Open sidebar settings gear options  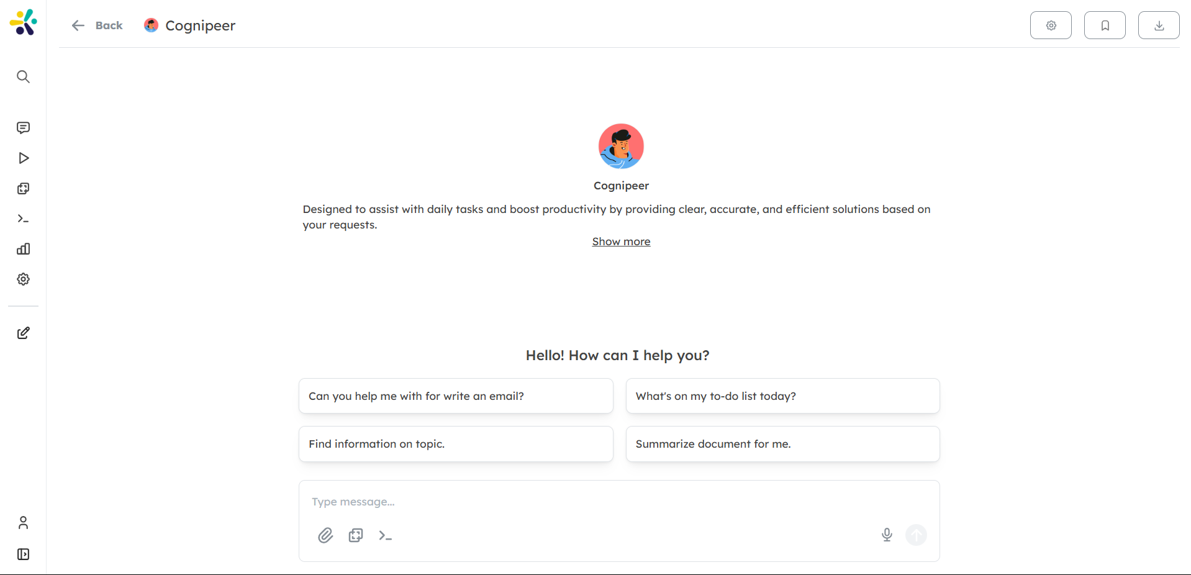click(23, 279)
